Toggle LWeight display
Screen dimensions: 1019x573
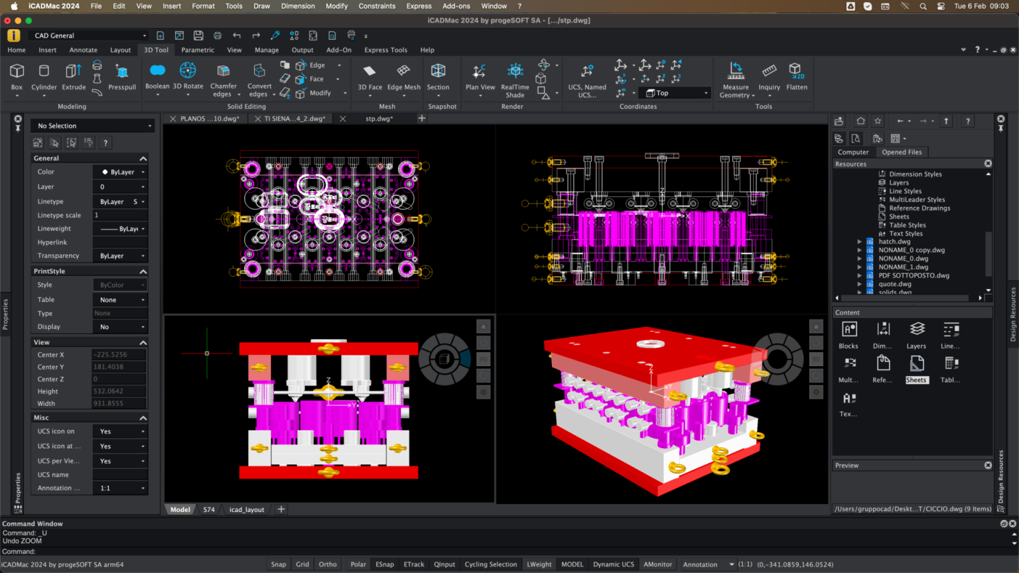(539, 564)
